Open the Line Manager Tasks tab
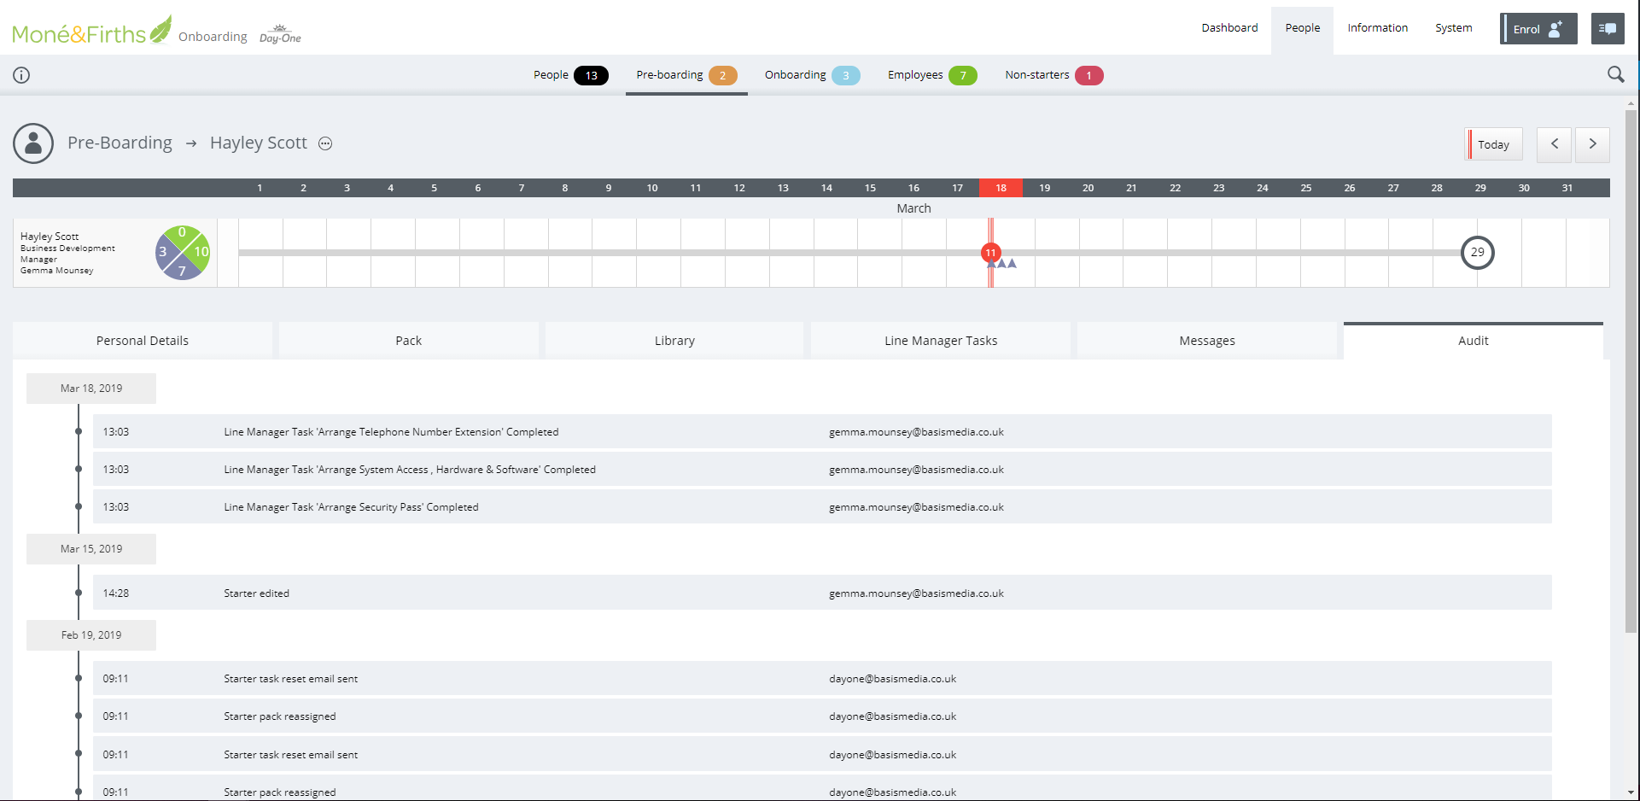Screen dimensions: 1640x801 pyautogui.click(x=941, y=341)
